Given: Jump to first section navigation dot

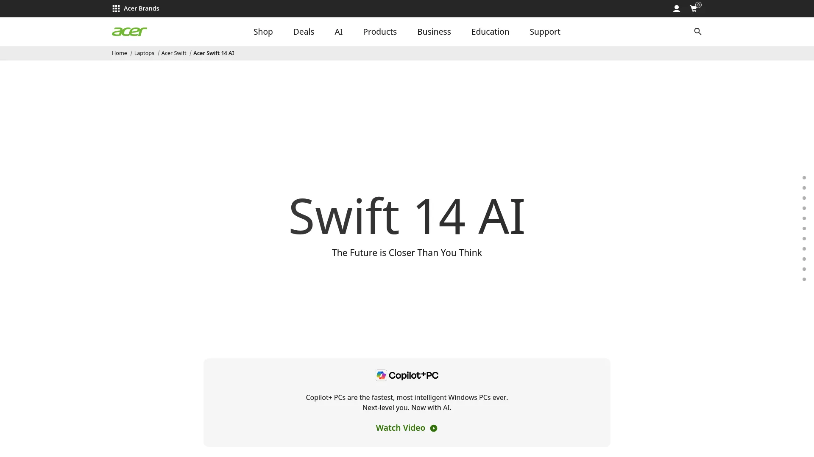Looking at the screenshot, I should pos(804,178).
